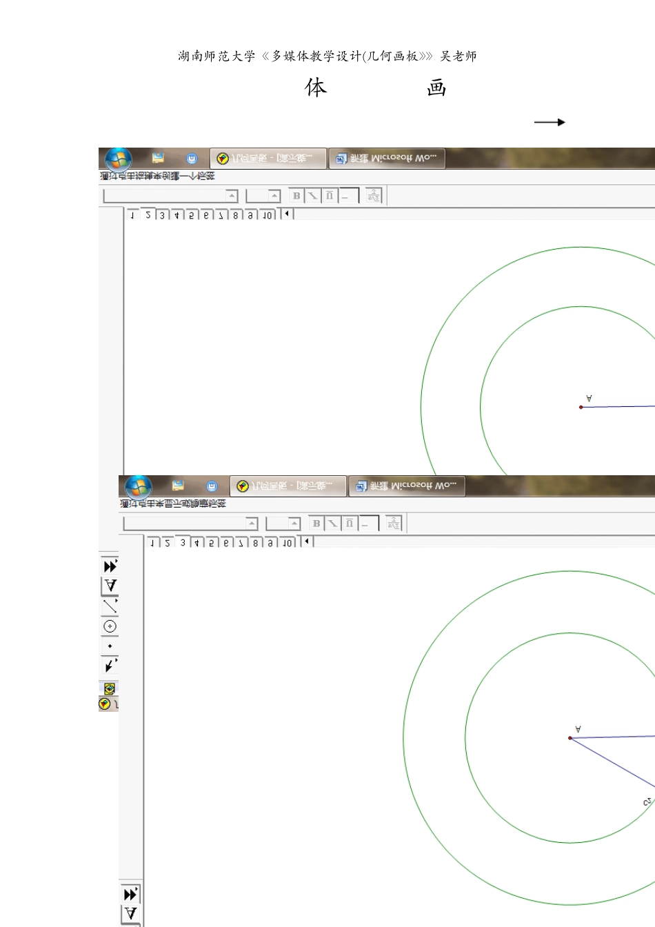Viewport: 655px width, 927px height.
Task: Toggle Underline button in upper screenshot text toolbar
Action: [330, 196]
